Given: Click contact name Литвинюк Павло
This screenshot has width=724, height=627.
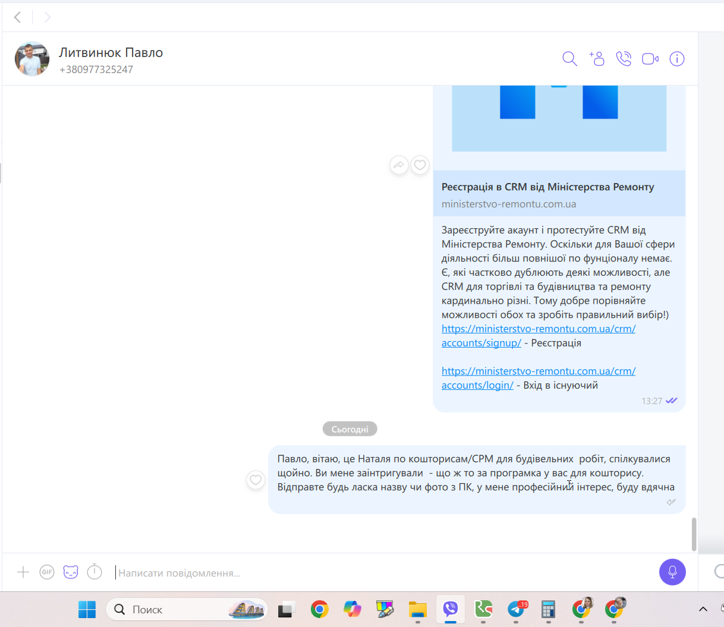Looking at the screenshot, I should [111, 52].
